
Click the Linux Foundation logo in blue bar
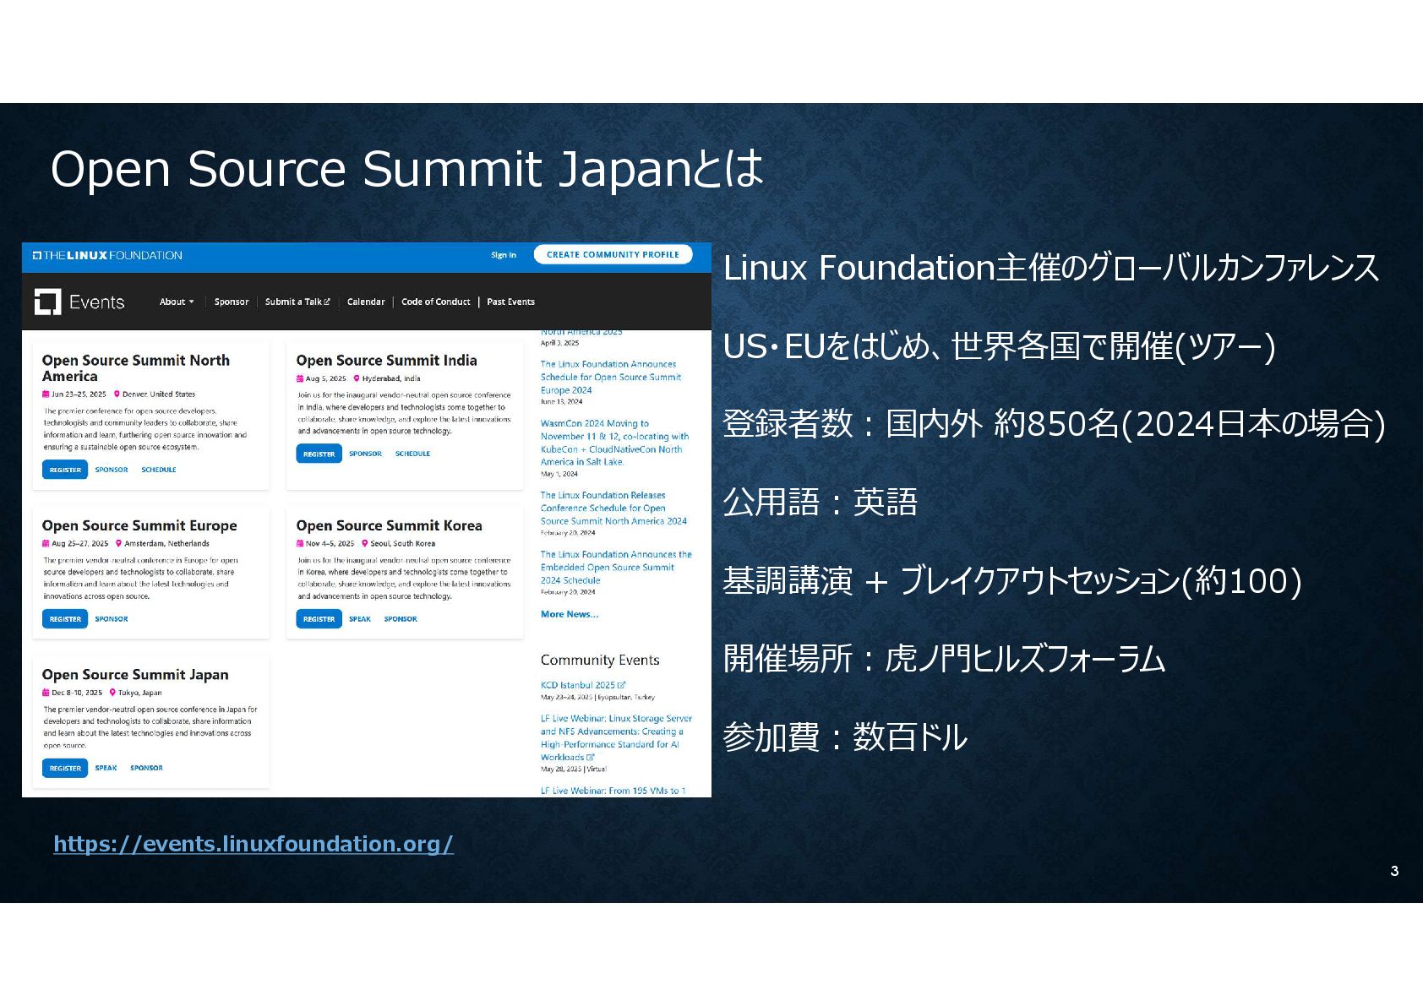pos(107,255)
